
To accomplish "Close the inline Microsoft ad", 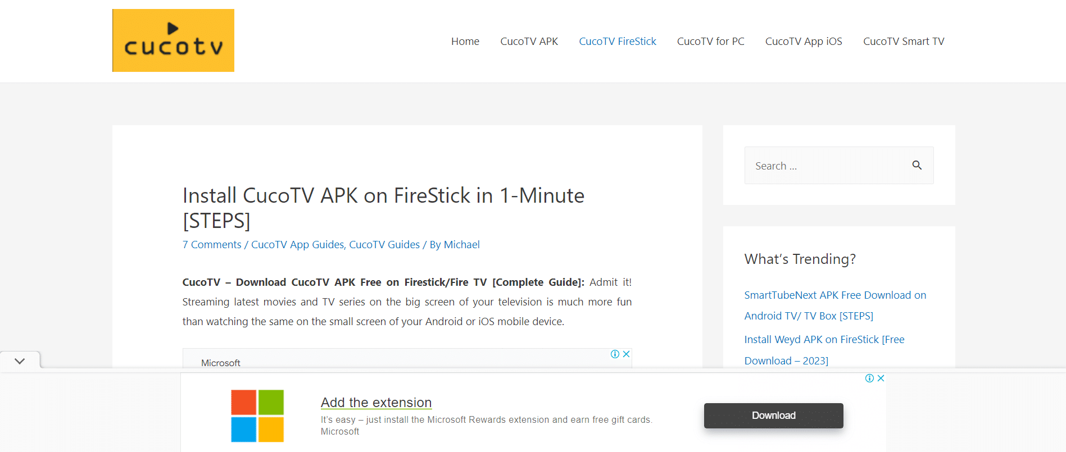I will 626,354.
